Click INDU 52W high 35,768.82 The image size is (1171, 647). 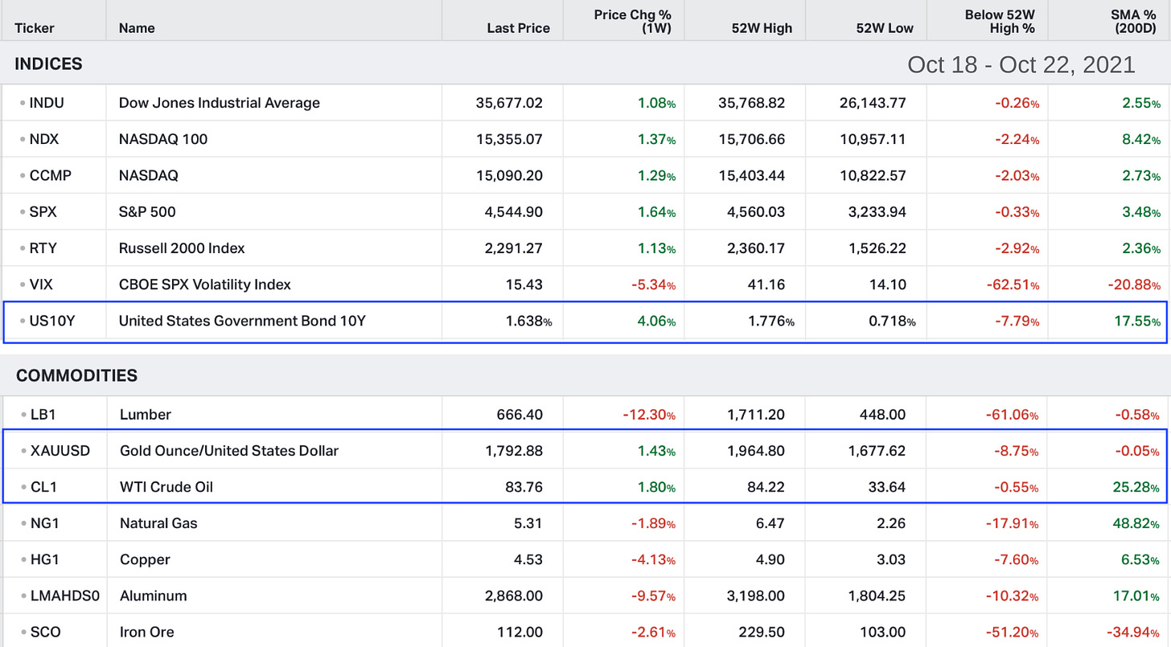[x=752, y=103]
